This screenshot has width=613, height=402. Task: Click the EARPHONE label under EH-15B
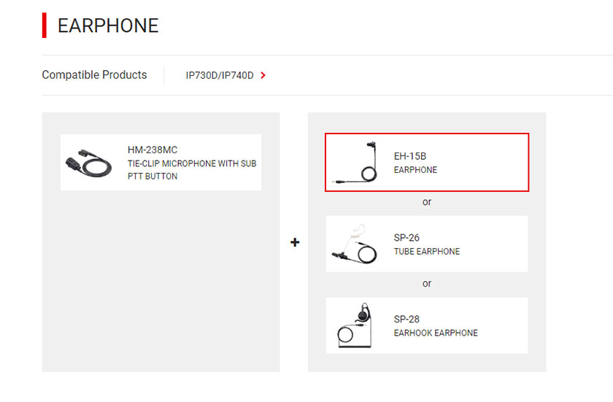click(x=415, y=170)
